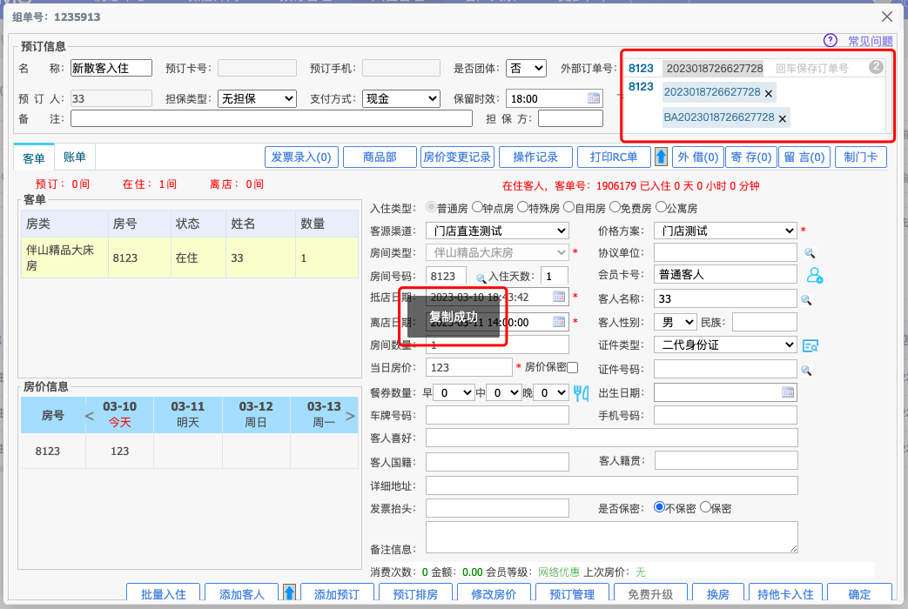Image resolution: width=908 pixels, height=609 pixels.
Task: Click the 打印RC单 button
Action: coord(614,157)
